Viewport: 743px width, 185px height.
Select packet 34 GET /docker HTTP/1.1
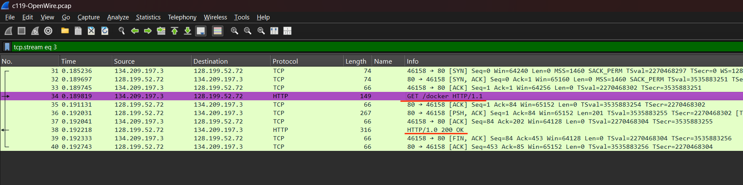(x=371, y=96)
